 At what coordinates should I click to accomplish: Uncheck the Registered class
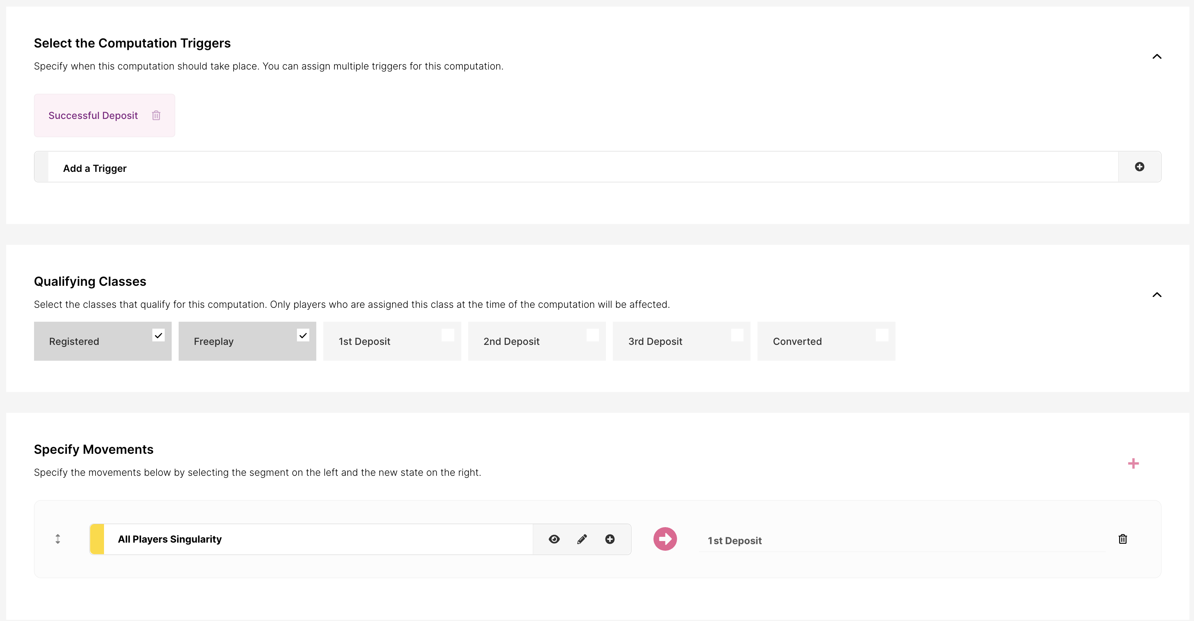pyautogui.click(x=158, y=335)
